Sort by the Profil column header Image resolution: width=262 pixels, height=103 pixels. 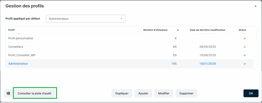(12, 30)
